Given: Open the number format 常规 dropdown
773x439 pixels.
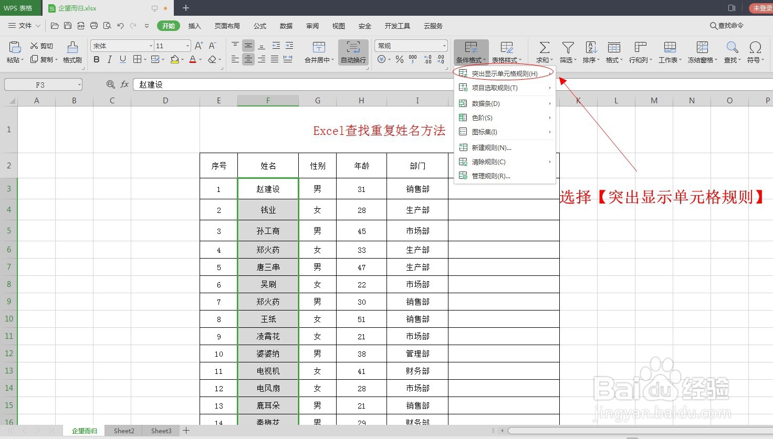Looking at the screenshot, I should coord(444,46).
